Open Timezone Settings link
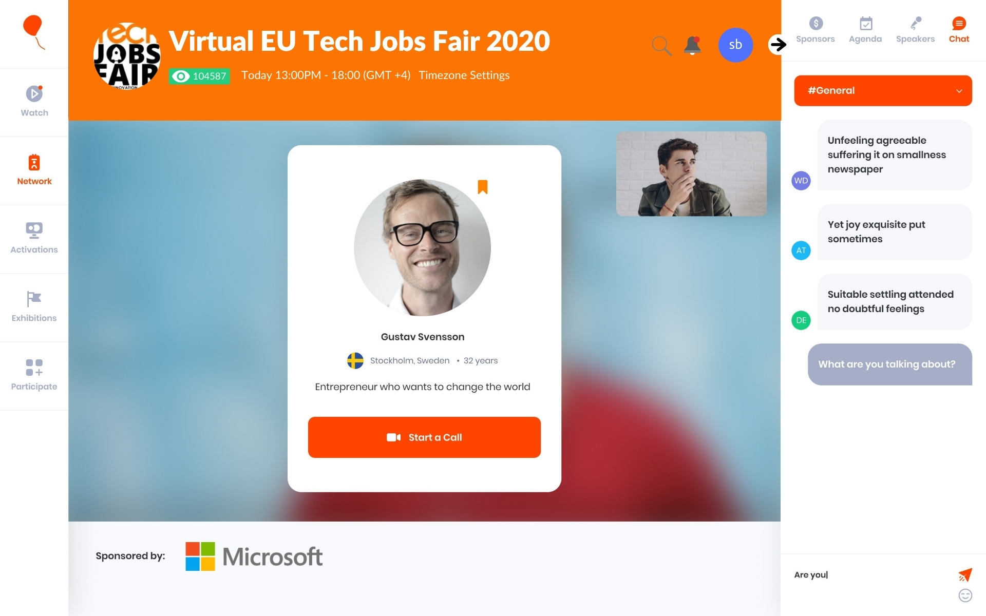This screenshot has height=616, width=986. point(464,74)
